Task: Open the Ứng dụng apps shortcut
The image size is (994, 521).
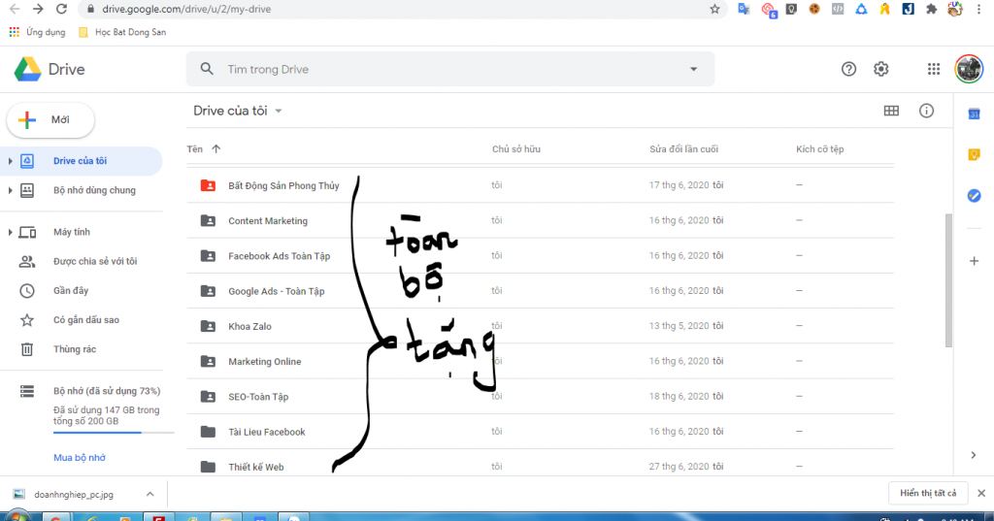Action: 38,32
